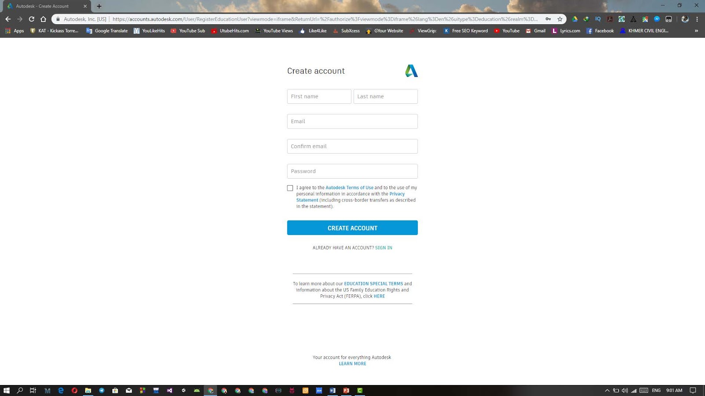Open the Google Drive extension icon

(574, 19)
